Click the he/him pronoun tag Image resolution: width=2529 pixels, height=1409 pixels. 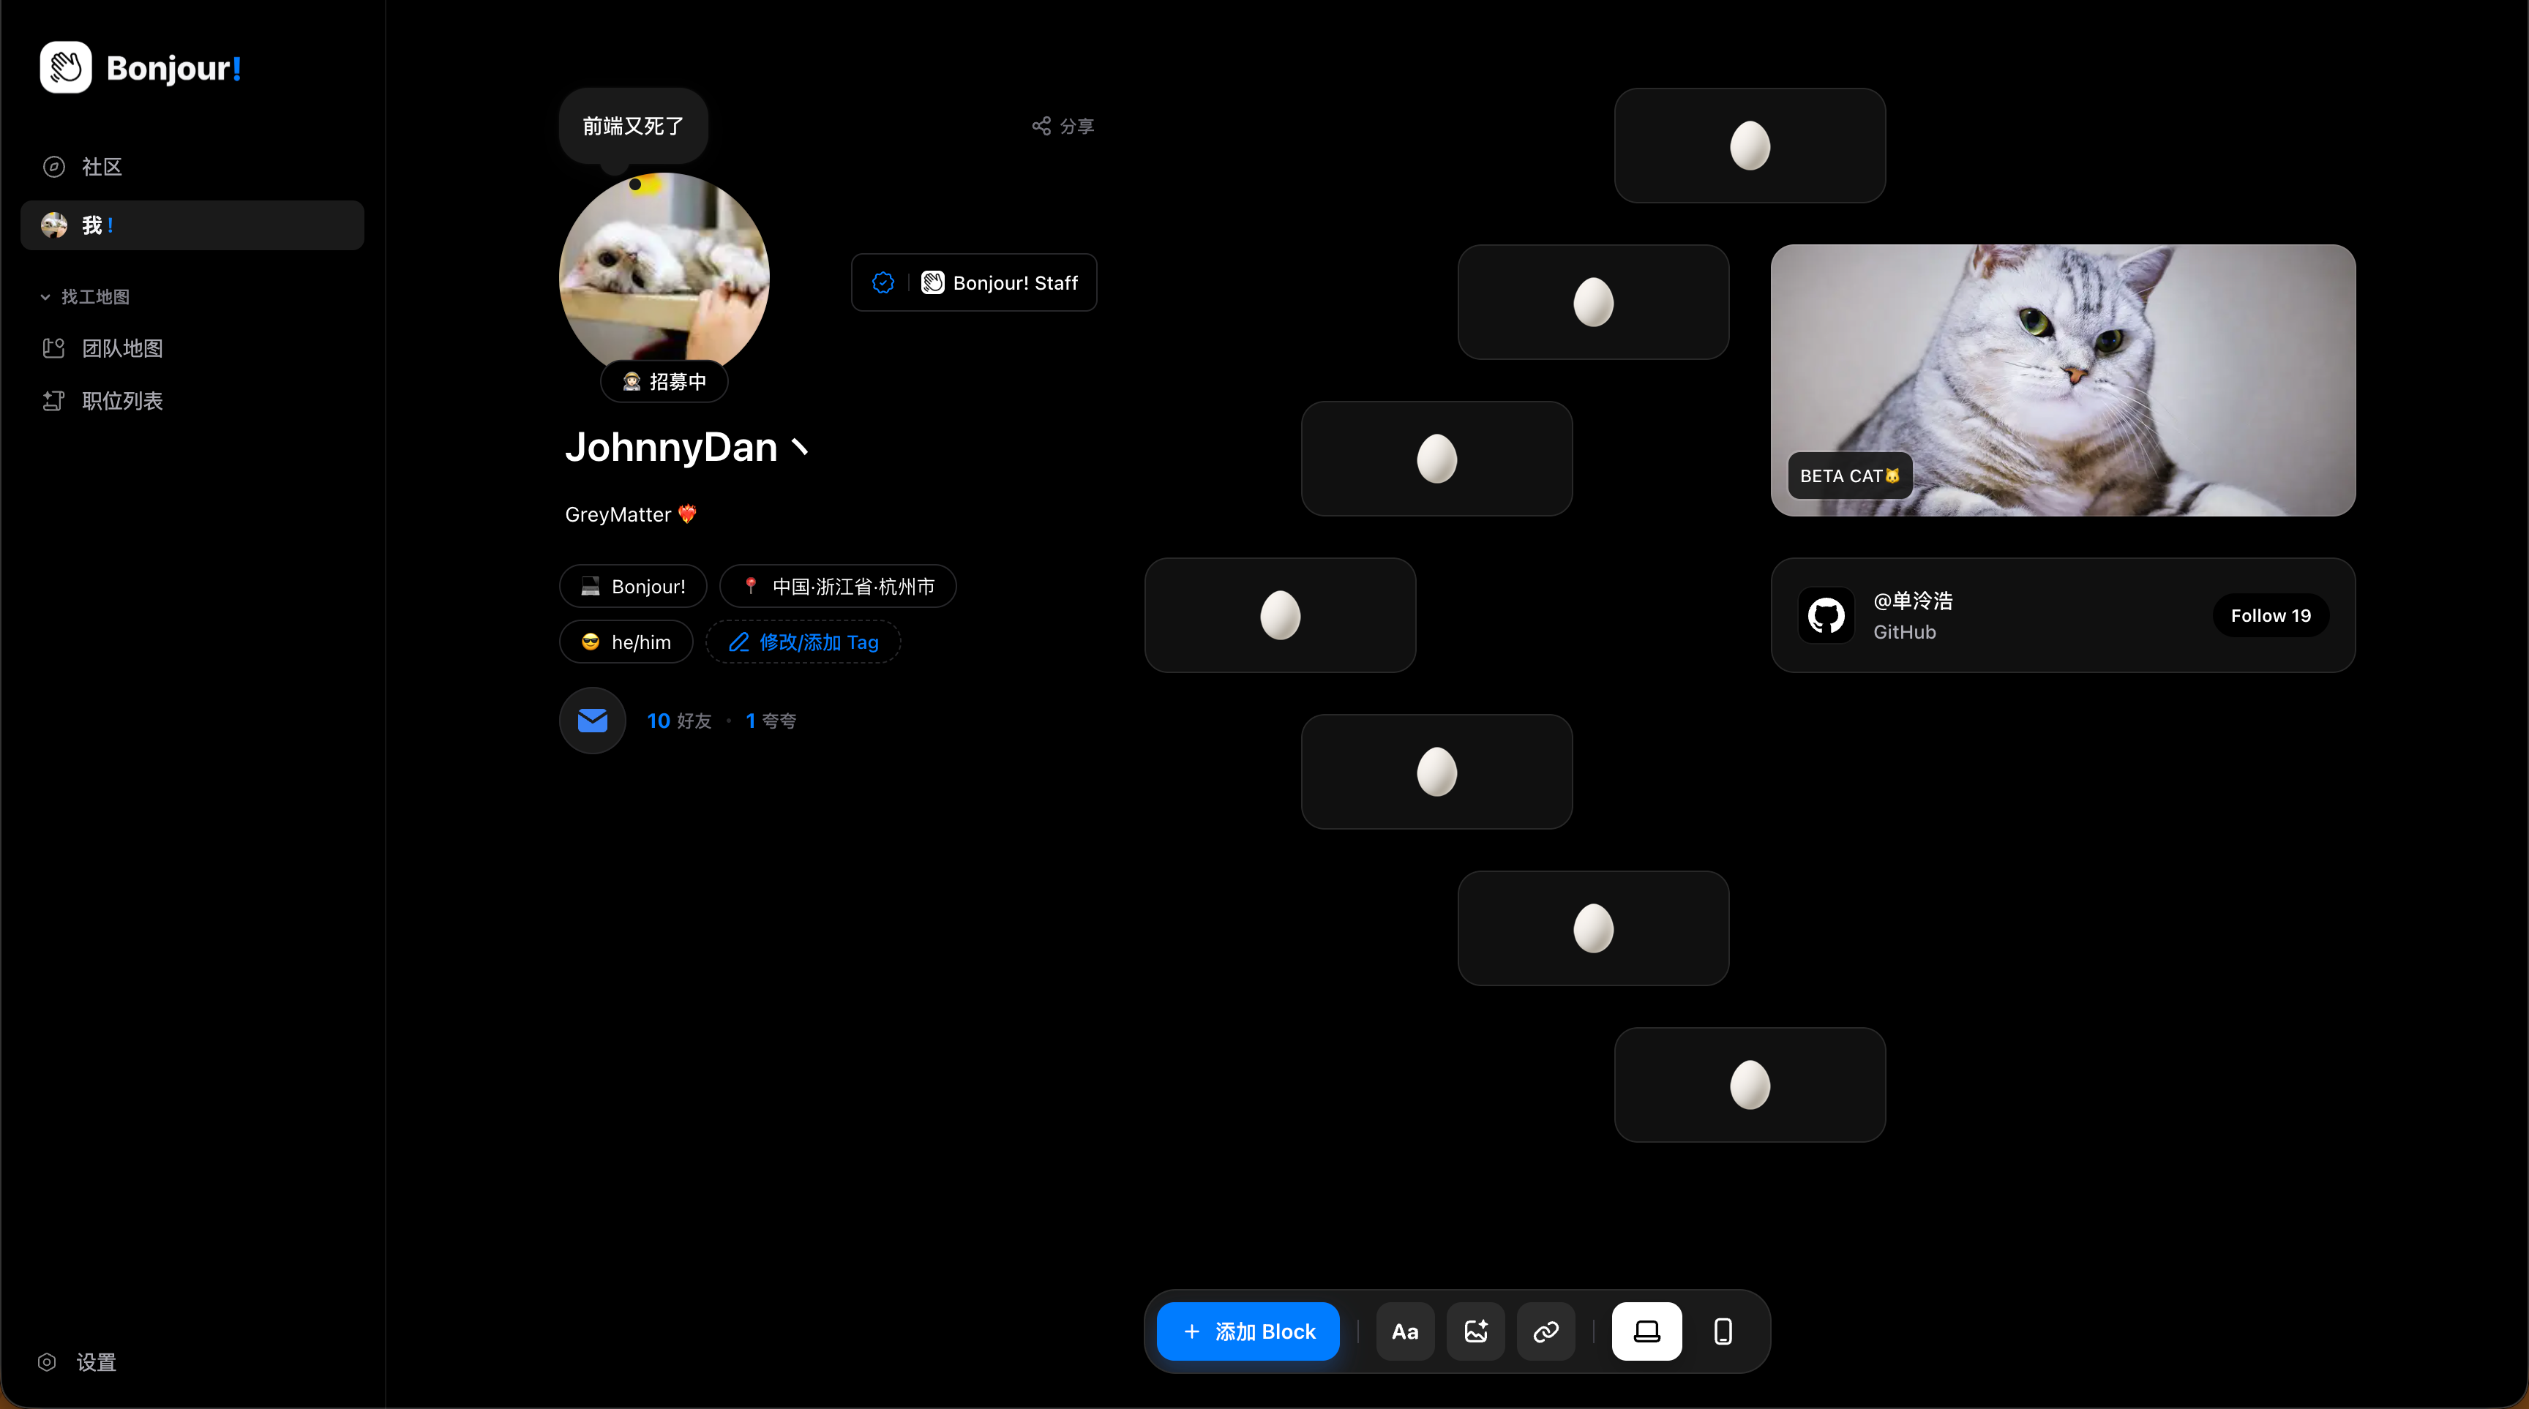(626, 643)
